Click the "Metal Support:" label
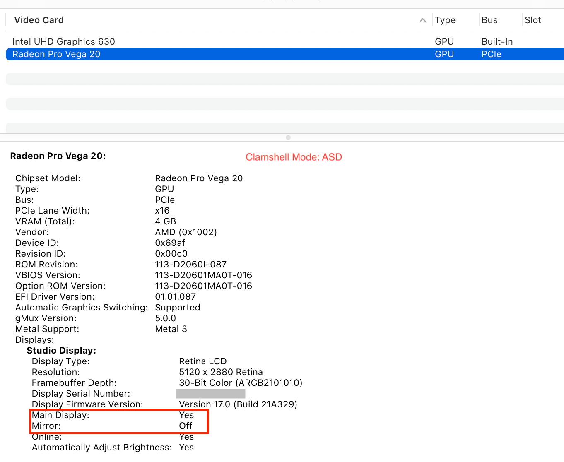The width and height of the screenshot is (564, 462). point(47,329)
